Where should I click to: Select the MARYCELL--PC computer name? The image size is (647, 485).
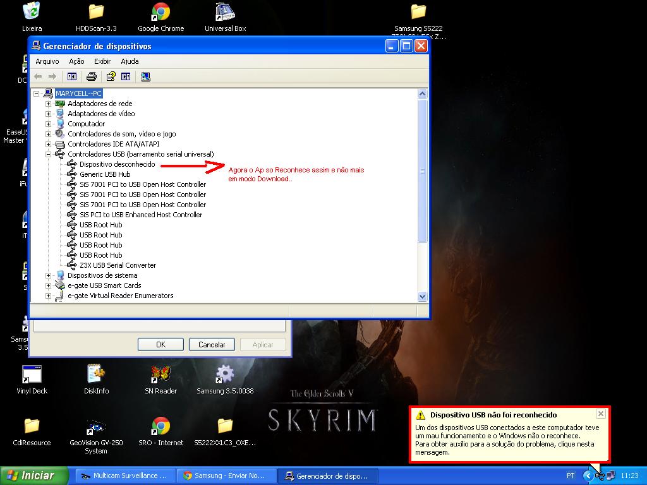(x=78, y=93)
